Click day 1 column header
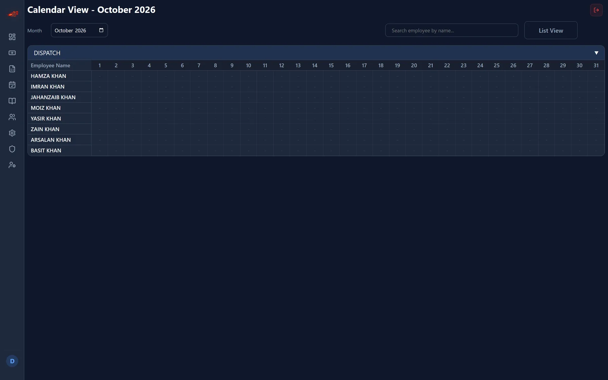This screenshot has width=608, height=380. point(100,66)
